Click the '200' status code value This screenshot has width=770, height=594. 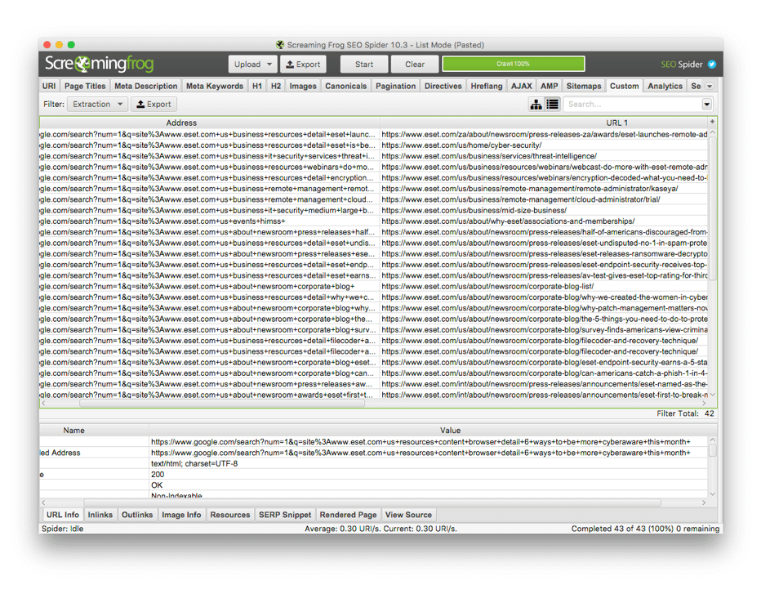pos(158,475)
